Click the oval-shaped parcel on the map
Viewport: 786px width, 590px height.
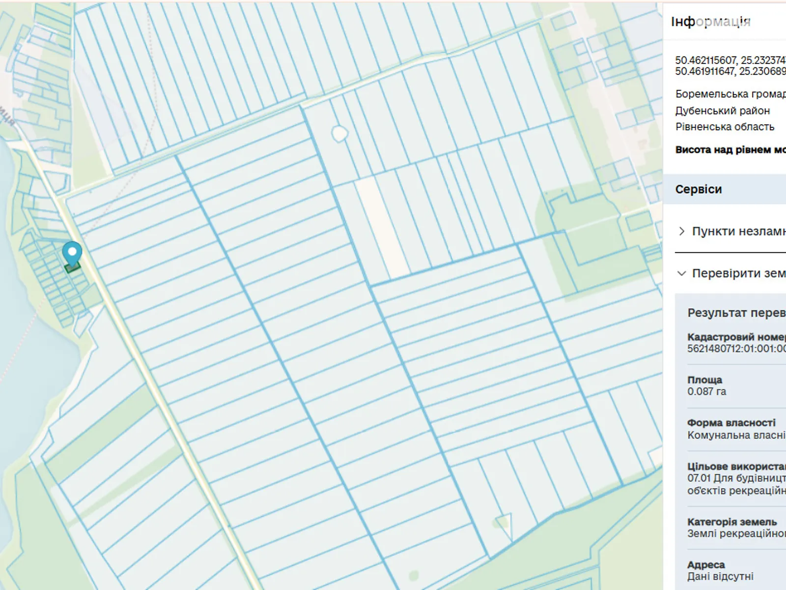[x=339, y=133]
